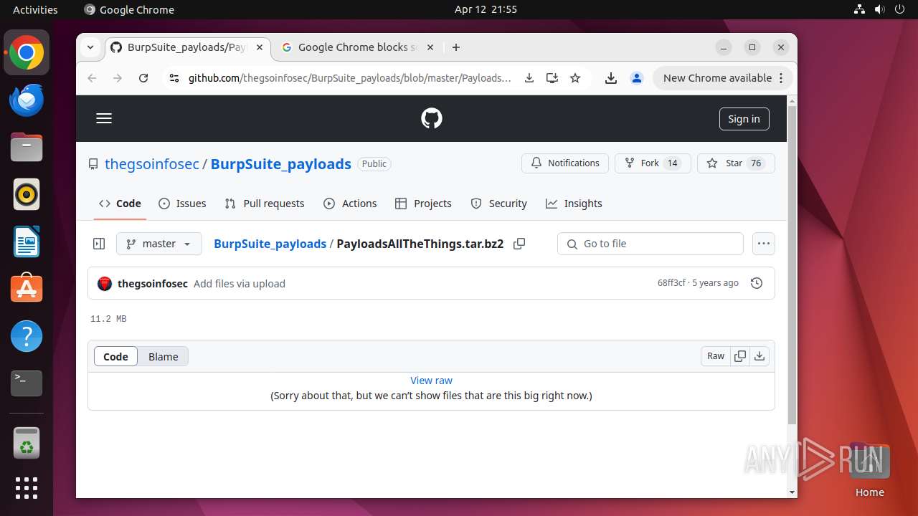Open the tab search dropdown arrow
Image resolution: width=918 pixels, height=516 pixels.
tap(90, 47)
